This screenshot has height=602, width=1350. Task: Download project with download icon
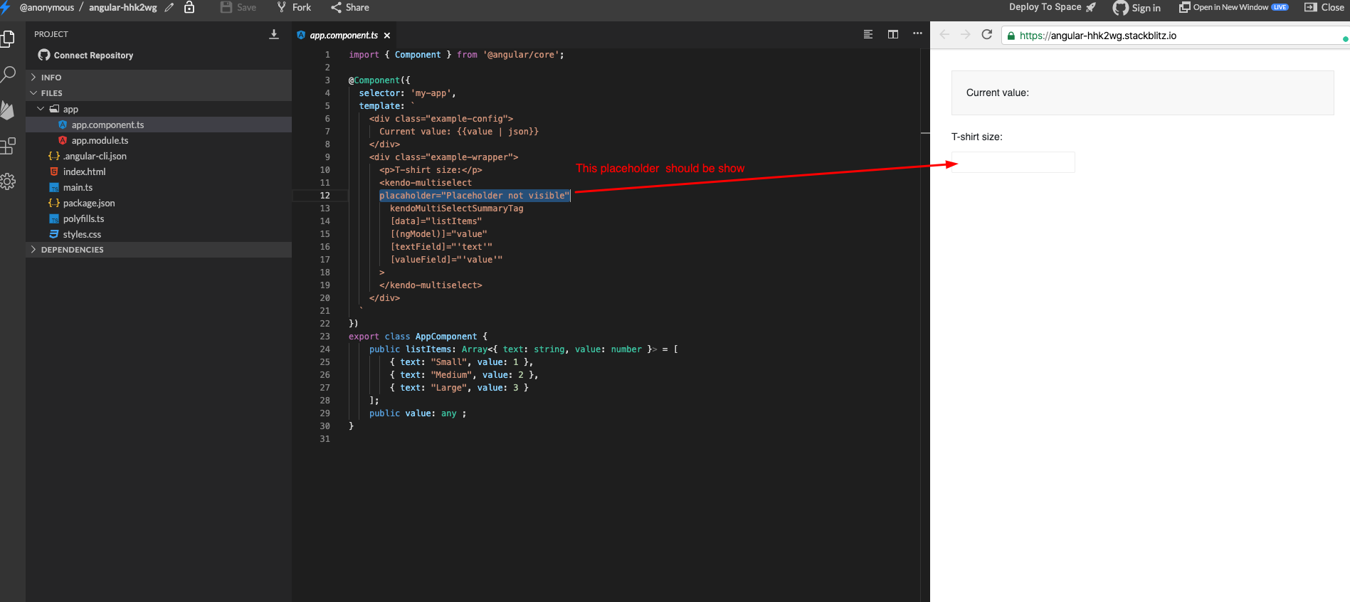tap(274, 34)
